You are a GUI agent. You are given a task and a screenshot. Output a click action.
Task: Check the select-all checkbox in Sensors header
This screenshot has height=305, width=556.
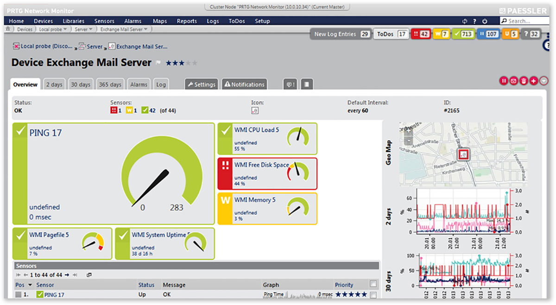click(x=373, y=284)
